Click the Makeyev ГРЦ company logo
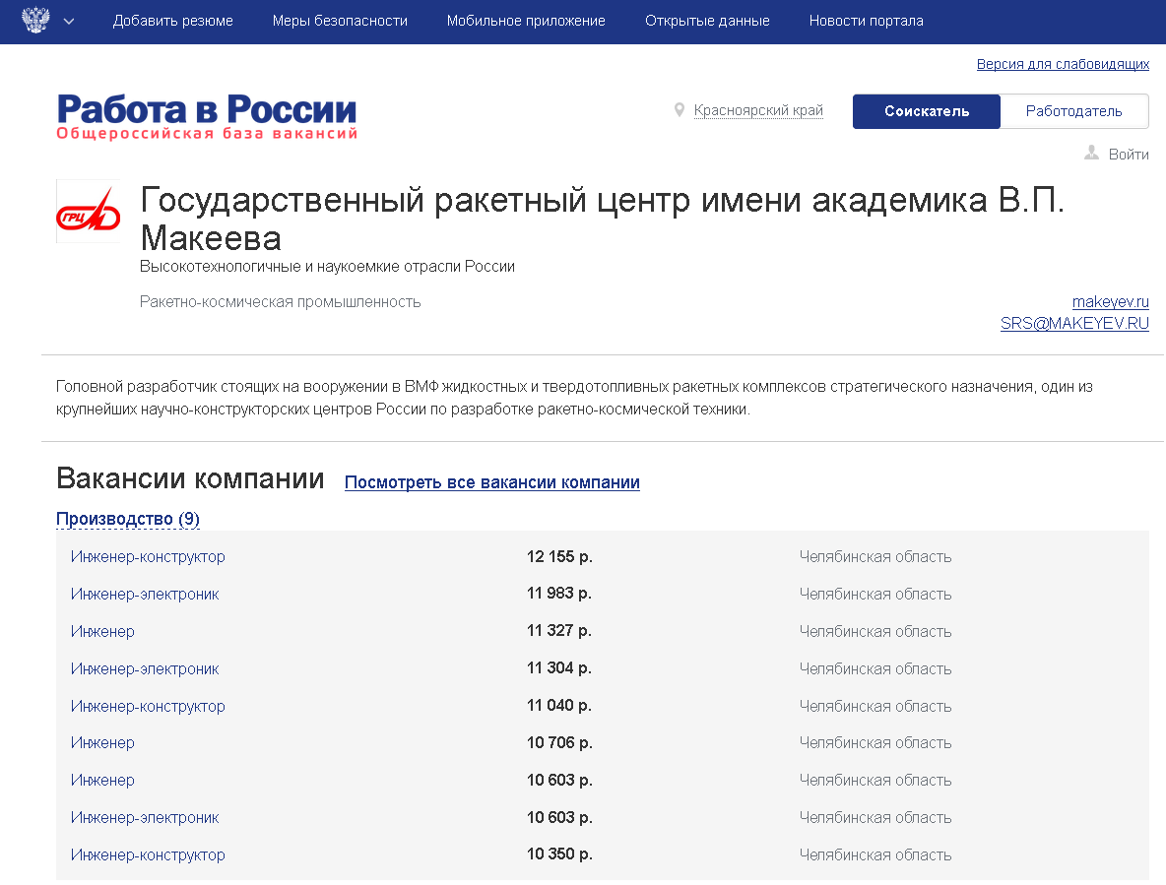Image resolution: width=1166 pixels, height=885 pixels. [88, 212]
